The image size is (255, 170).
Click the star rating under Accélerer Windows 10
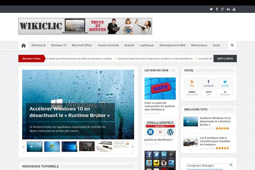(x=222, y=128)
